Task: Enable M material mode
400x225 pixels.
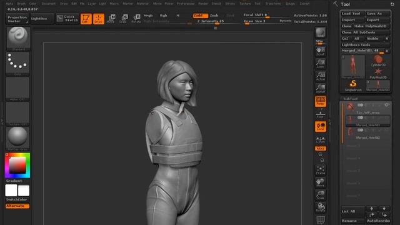Action: [x=177, y=16]
